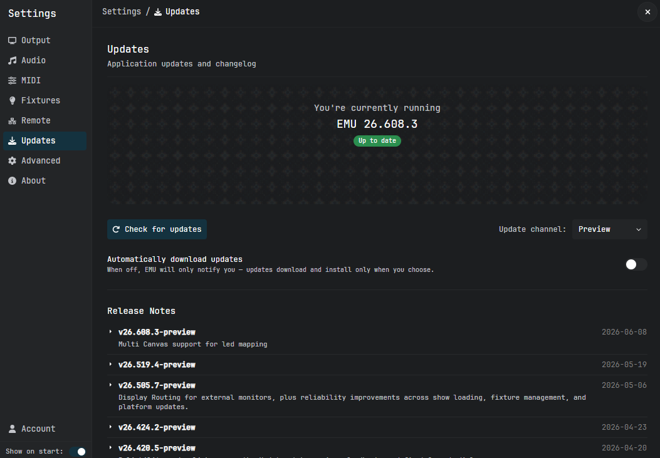The width and height of the screenshot is (660, 458).
Task: Close the Settings dialog with X
Action: pyautogui.click(x=647, y=12)
